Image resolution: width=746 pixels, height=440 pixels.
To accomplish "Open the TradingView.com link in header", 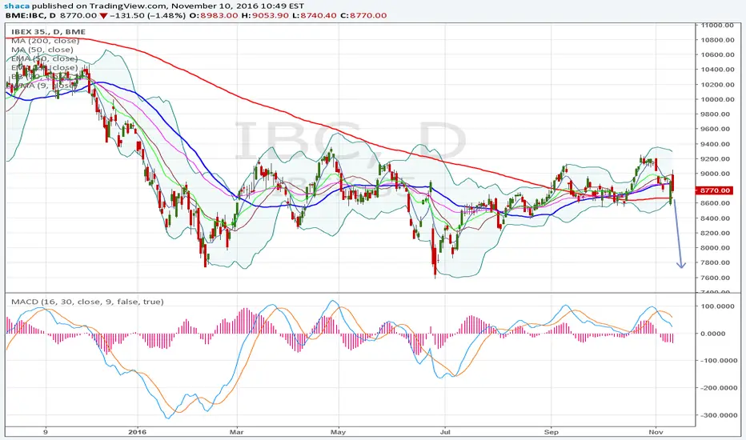I will [128, 6].
